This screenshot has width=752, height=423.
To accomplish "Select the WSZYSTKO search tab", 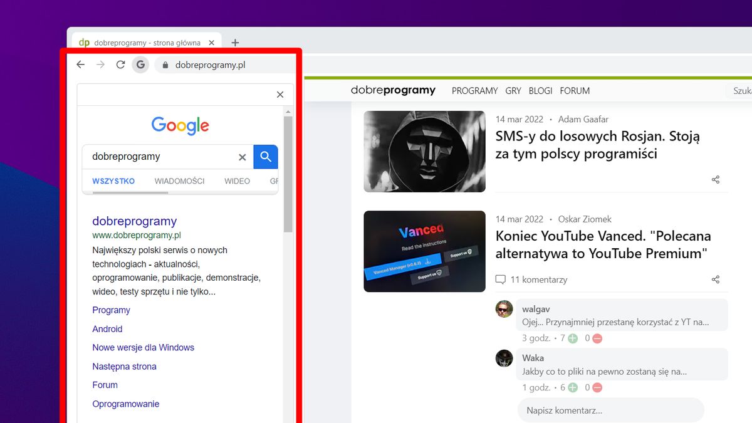I will (113, 181).
